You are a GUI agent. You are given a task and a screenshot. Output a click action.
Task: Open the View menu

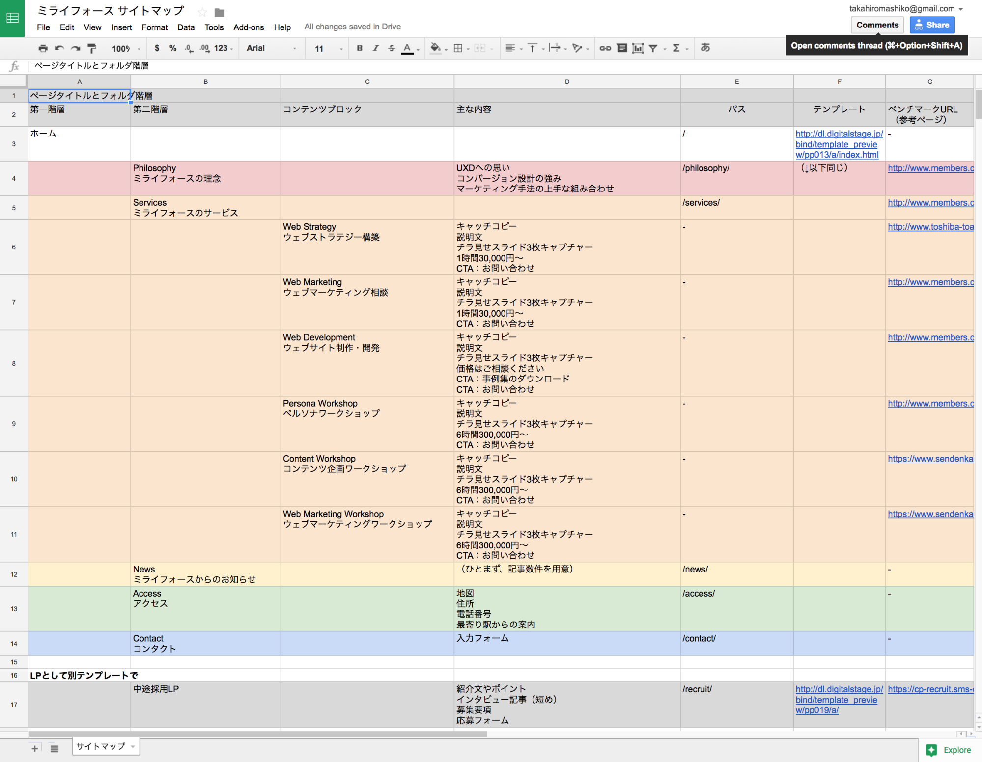click(92, 27)
